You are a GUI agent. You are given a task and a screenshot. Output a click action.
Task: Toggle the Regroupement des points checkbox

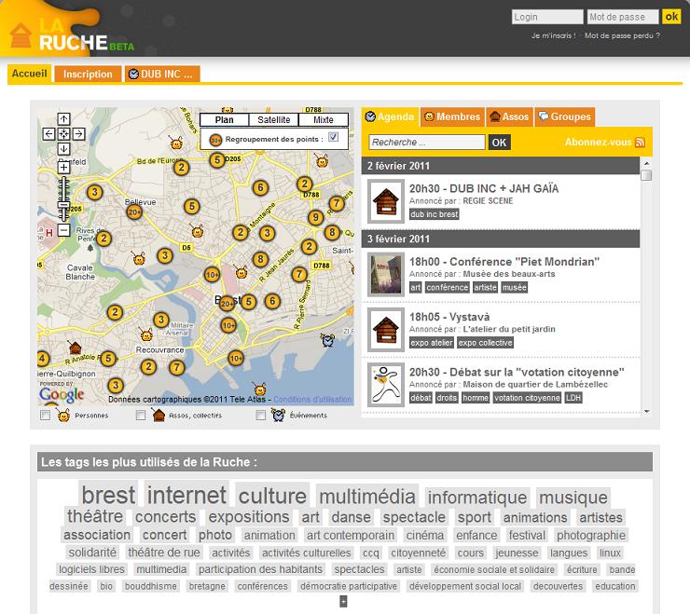[x=333, y=137]
